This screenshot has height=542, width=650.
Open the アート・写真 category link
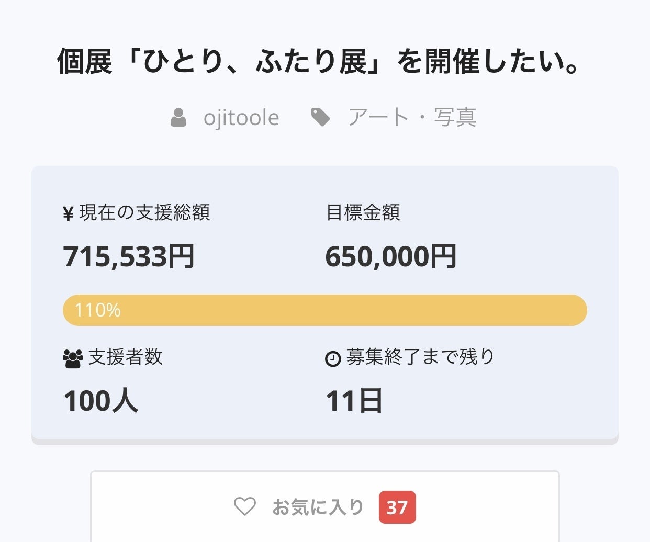tap(412, 117)
